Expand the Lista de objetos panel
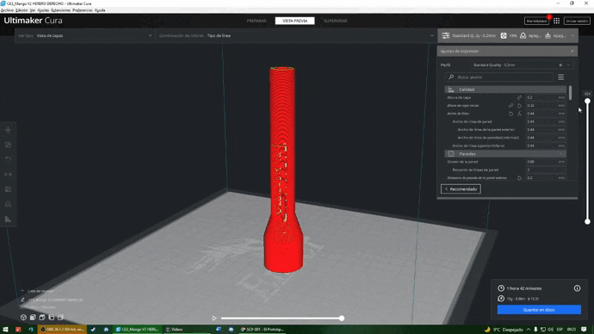 tap(22, 291)
